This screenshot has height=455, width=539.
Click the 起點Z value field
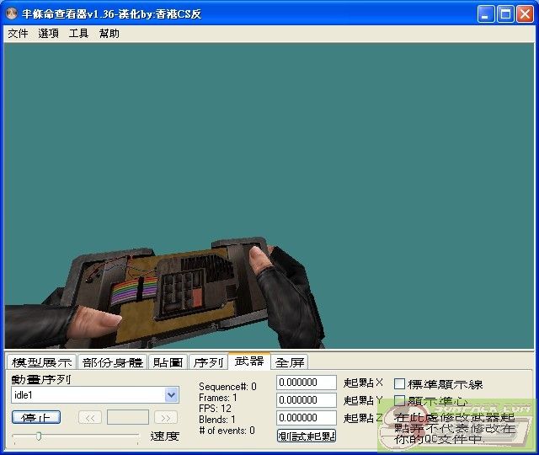click(x=307, y=418)
